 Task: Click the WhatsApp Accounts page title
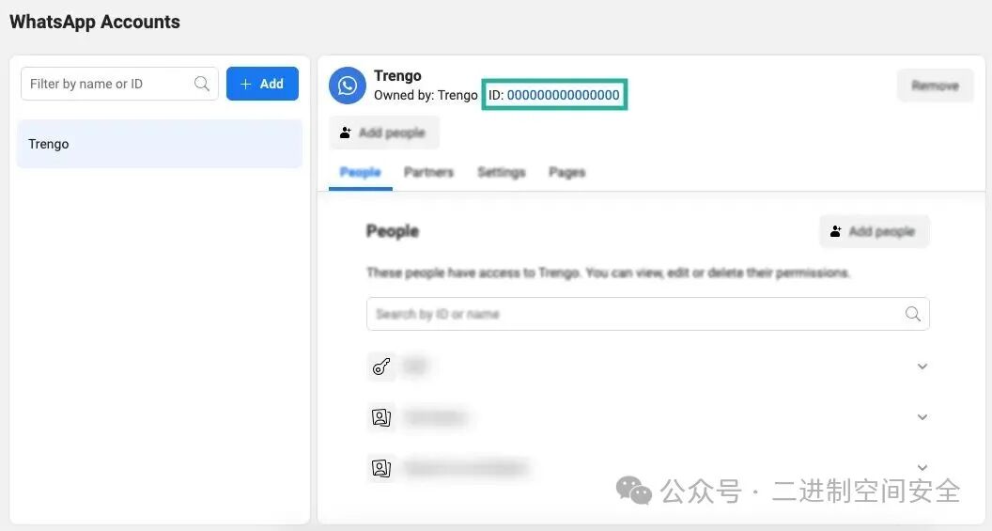[x=95, y=22]
